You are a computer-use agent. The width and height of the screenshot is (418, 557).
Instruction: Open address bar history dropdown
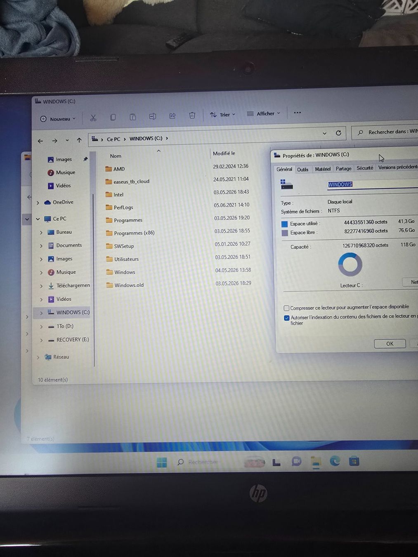coord(324,133)
